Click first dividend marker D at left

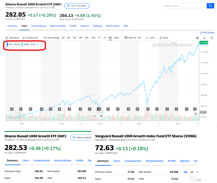(12, 109)
